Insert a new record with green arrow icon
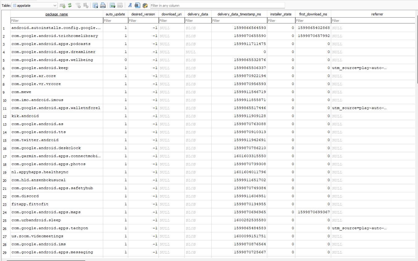Viewport: 418px width, 261px height. (x=112, y=6)
